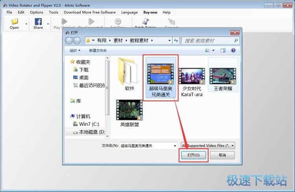Toggle the preview pane icon
295x192 pixels.
[223, 50]
